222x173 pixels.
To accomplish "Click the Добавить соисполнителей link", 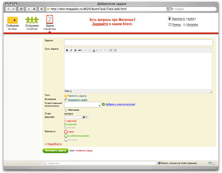I will click(120, 104).
